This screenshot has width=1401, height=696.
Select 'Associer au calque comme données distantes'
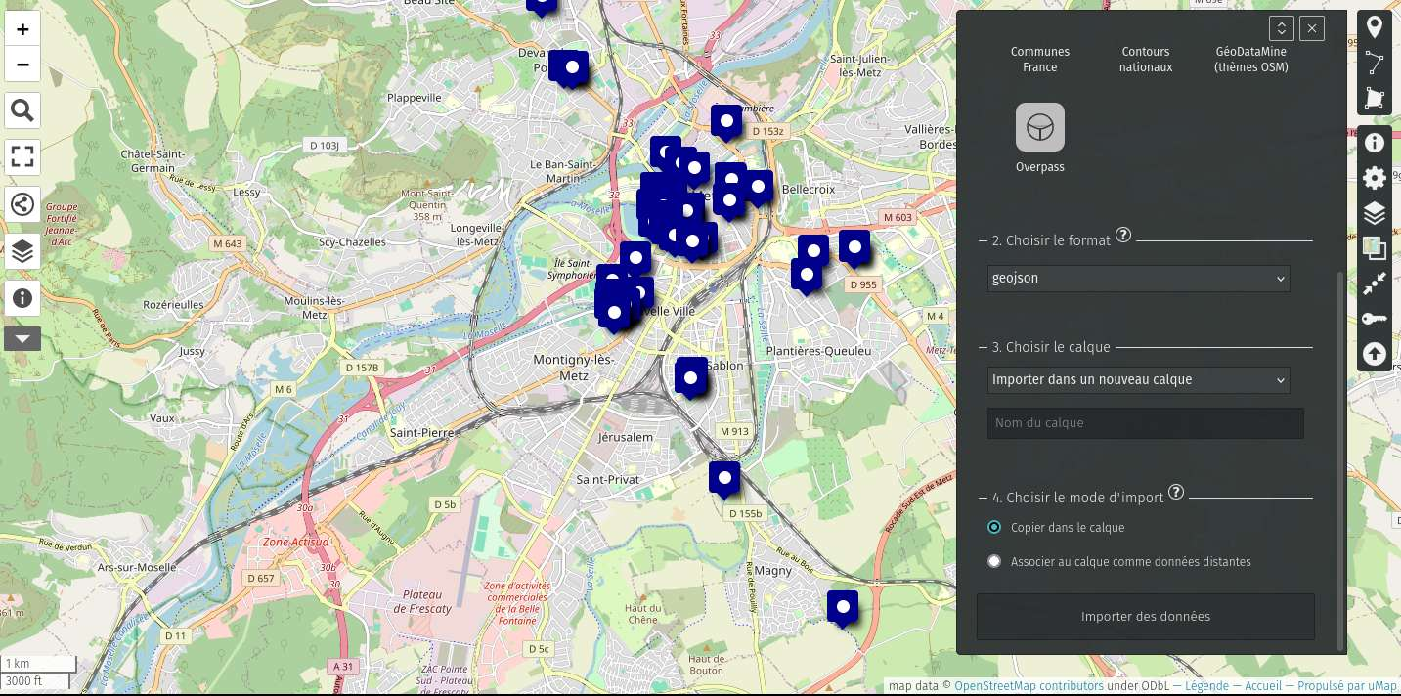994,562
